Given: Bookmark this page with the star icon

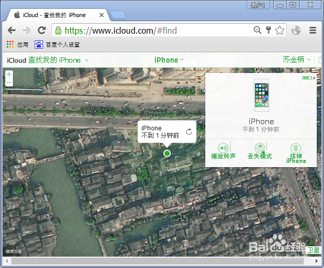Looking at the screenshot, I should pyautogui.click(x=279, y=31).
